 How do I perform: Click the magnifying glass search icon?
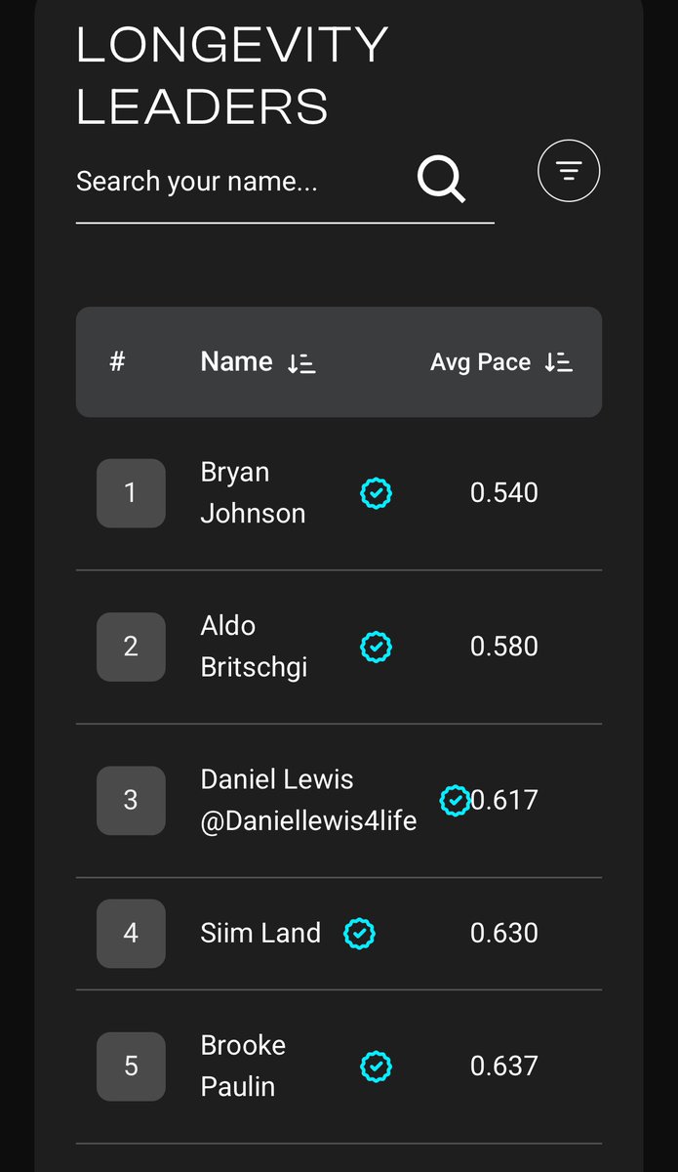click(x=442, y=180)
